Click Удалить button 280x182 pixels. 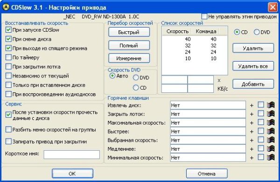point(253,48)
